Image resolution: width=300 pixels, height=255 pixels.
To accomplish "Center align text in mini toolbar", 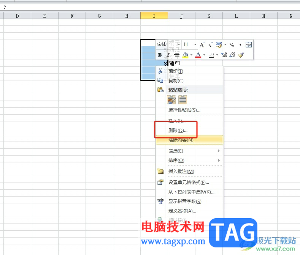I will coord(176,55).
